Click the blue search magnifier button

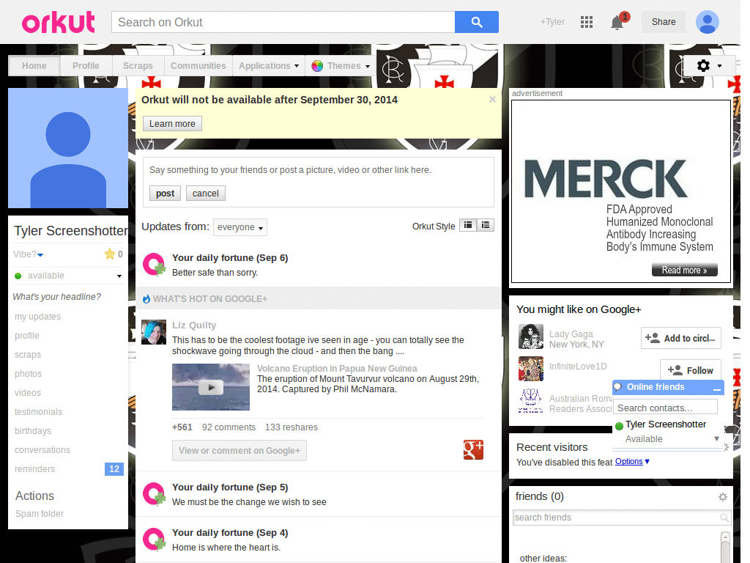coord(476,22)
